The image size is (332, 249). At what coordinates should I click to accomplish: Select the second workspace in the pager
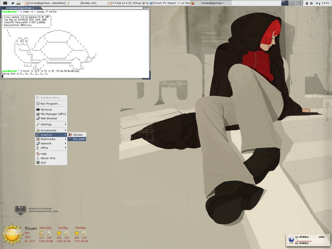[292, 3]
